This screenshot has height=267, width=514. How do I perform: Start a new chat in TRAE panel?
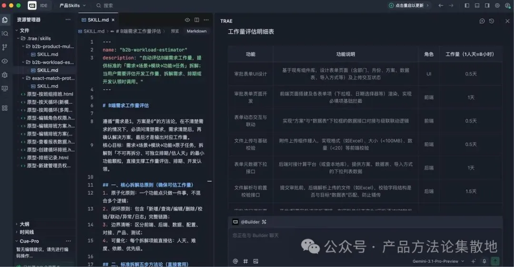coord(482,21)
